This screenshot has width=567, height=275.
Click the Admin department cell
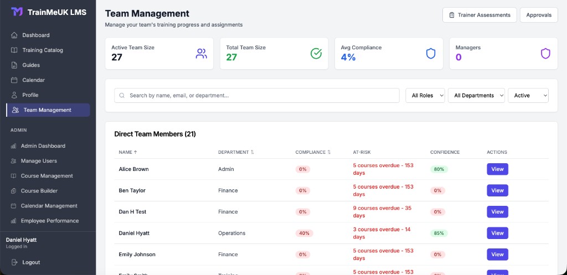coord(226,169)
